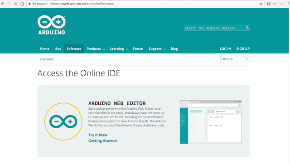
Task: Open the eBay extension icon
Action: point(275,4)
